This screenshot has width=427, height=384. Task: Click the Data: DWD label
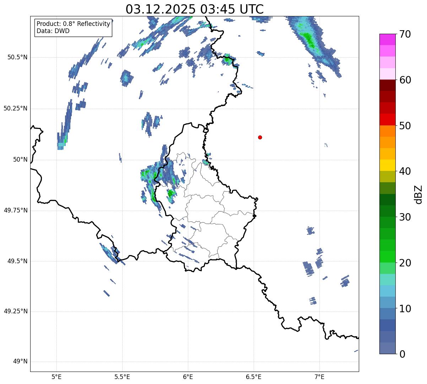pos(53,31)
